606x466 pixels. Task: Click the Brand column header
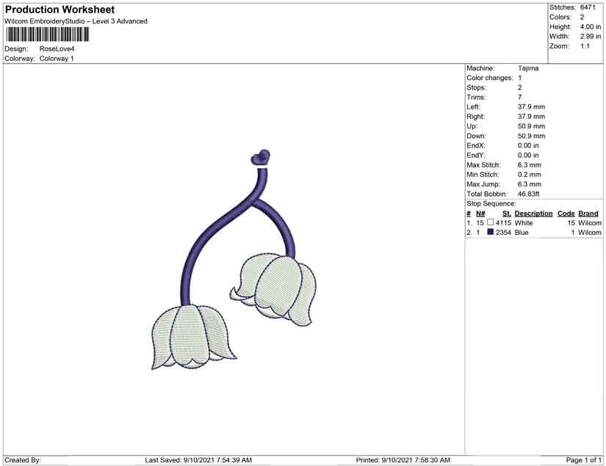click(x=588, y=214)
